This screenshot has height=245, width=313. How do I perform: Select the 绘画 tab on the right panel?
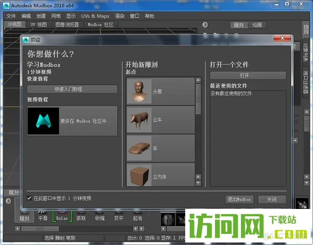coord(257,25)
